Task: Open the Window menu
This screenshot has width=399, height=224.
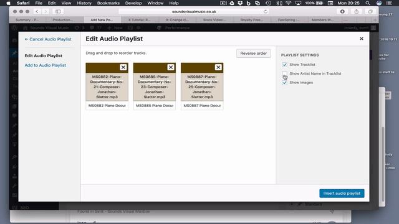Action: click(x=155, y=3)
